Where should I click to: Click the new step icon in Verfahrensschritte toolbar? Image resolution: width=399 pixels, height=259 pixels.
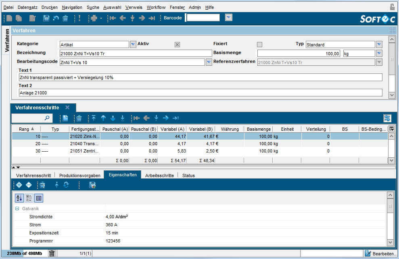coord(65,118)
